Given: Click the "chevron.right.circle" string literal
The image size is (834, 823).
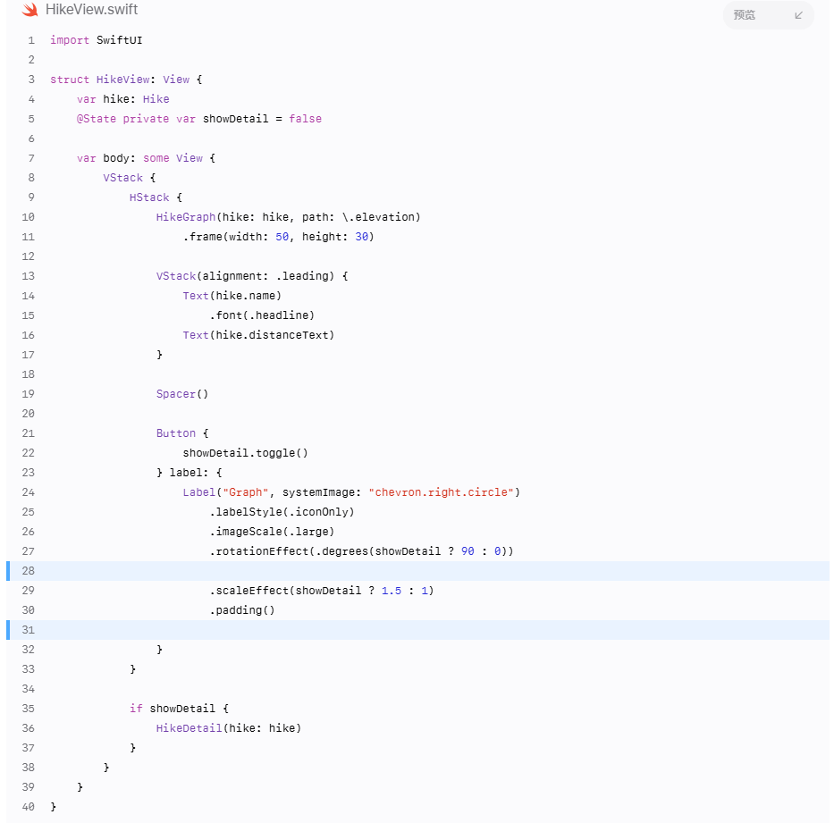Looking at the screenshot, I should click(441, 493).
